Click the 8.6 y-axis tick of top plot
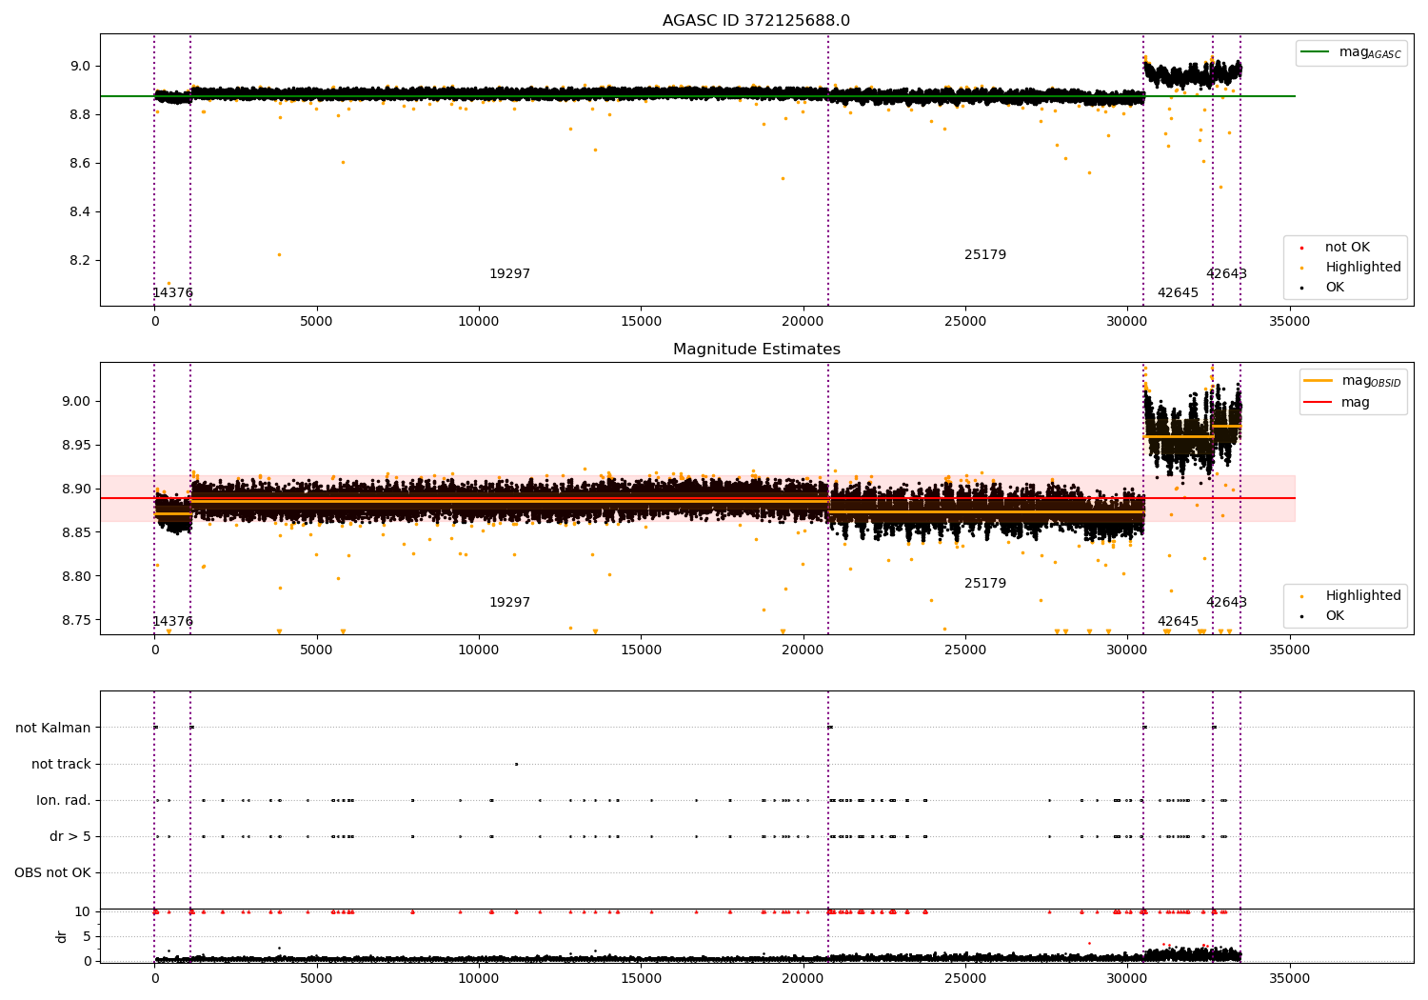 [x=80, y=163]
